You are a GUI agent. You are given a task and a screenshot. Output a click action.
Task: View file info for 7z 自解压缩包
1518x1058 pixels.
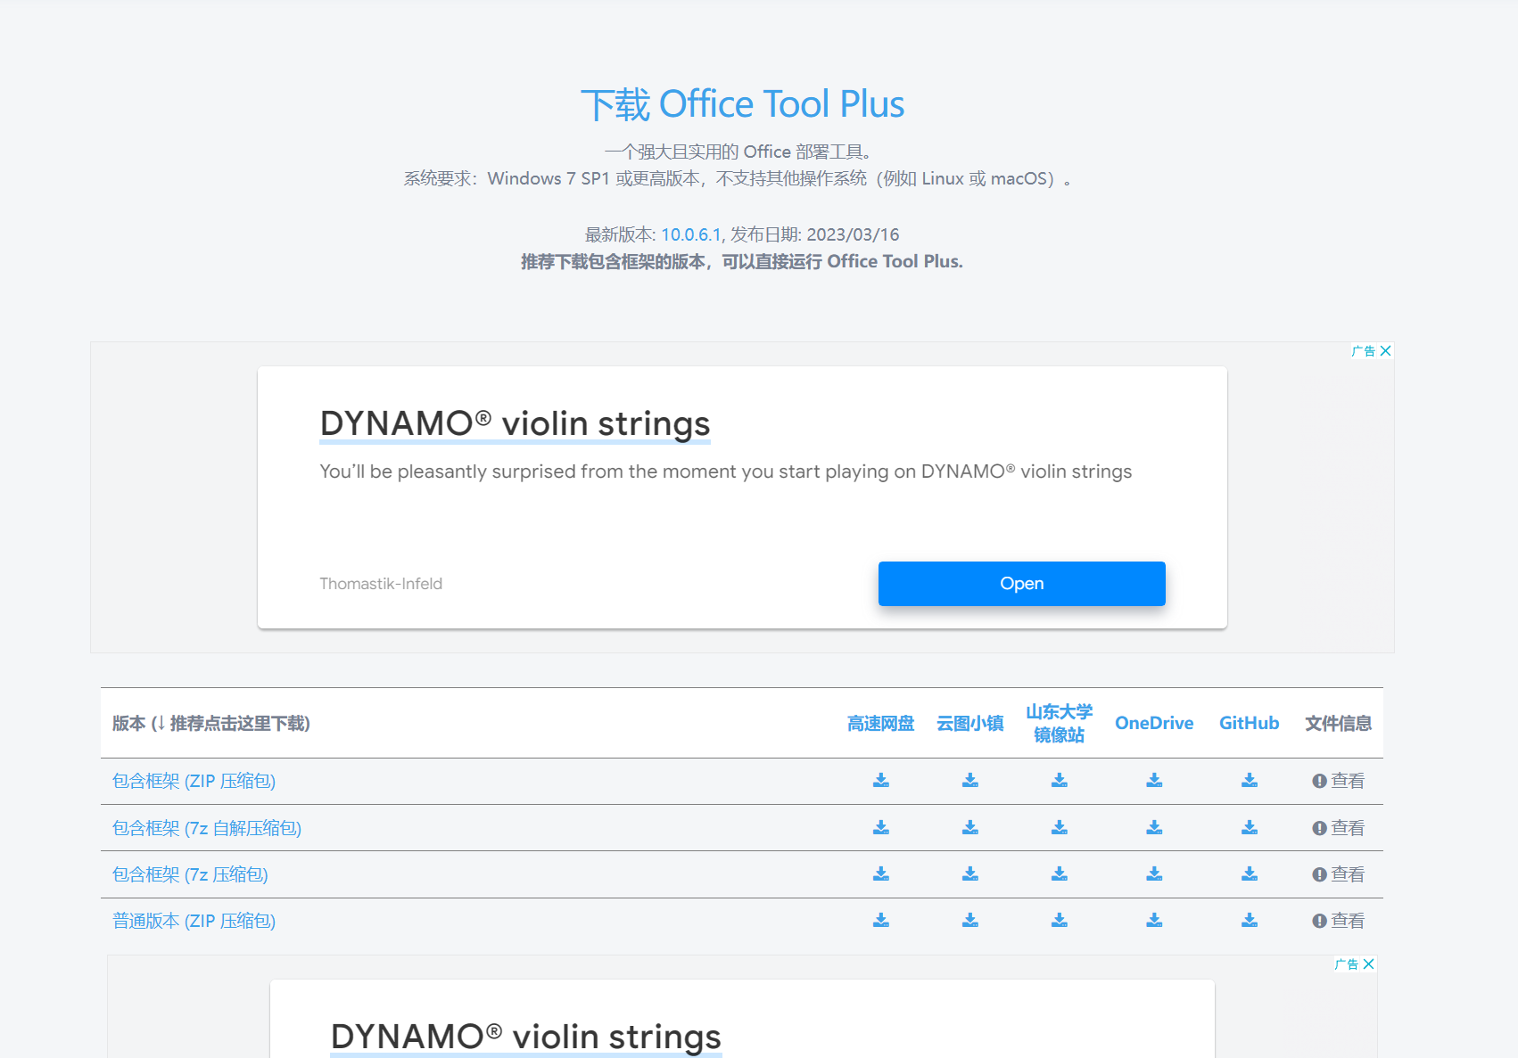click(1338, 828)
